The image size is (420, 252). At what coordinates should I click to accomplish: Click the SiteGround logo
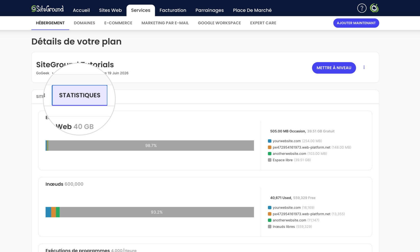[47, 9]
